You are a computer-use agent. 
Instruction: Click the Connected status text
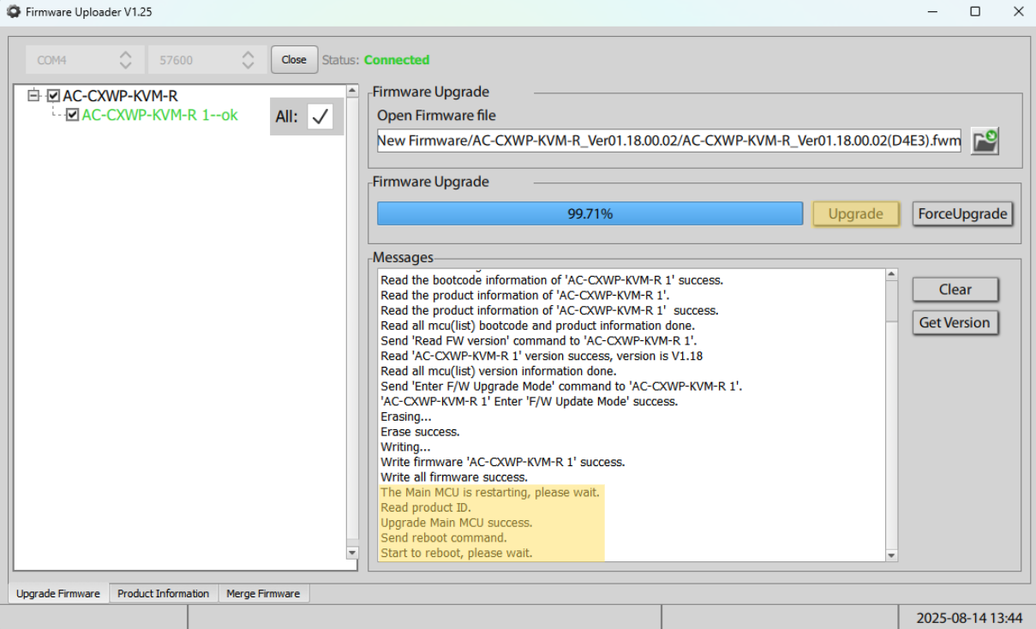click(x=397, y=60)
